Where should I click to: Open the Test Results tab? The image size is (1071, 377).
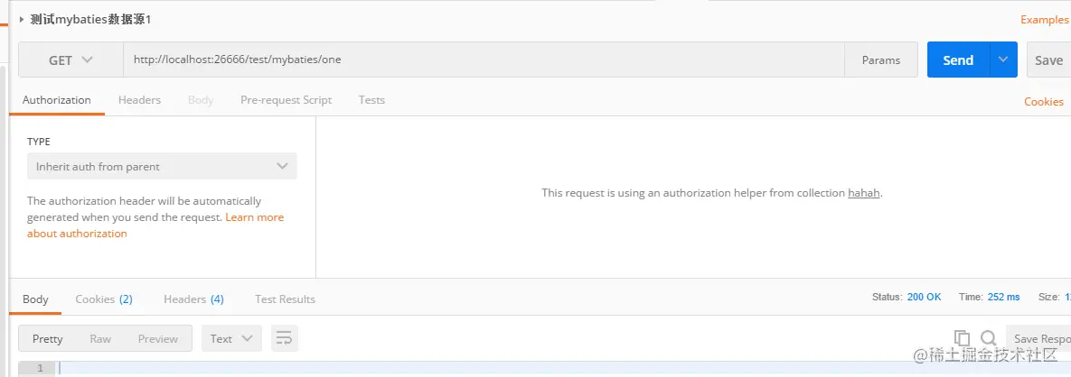[x=285, y=299]
